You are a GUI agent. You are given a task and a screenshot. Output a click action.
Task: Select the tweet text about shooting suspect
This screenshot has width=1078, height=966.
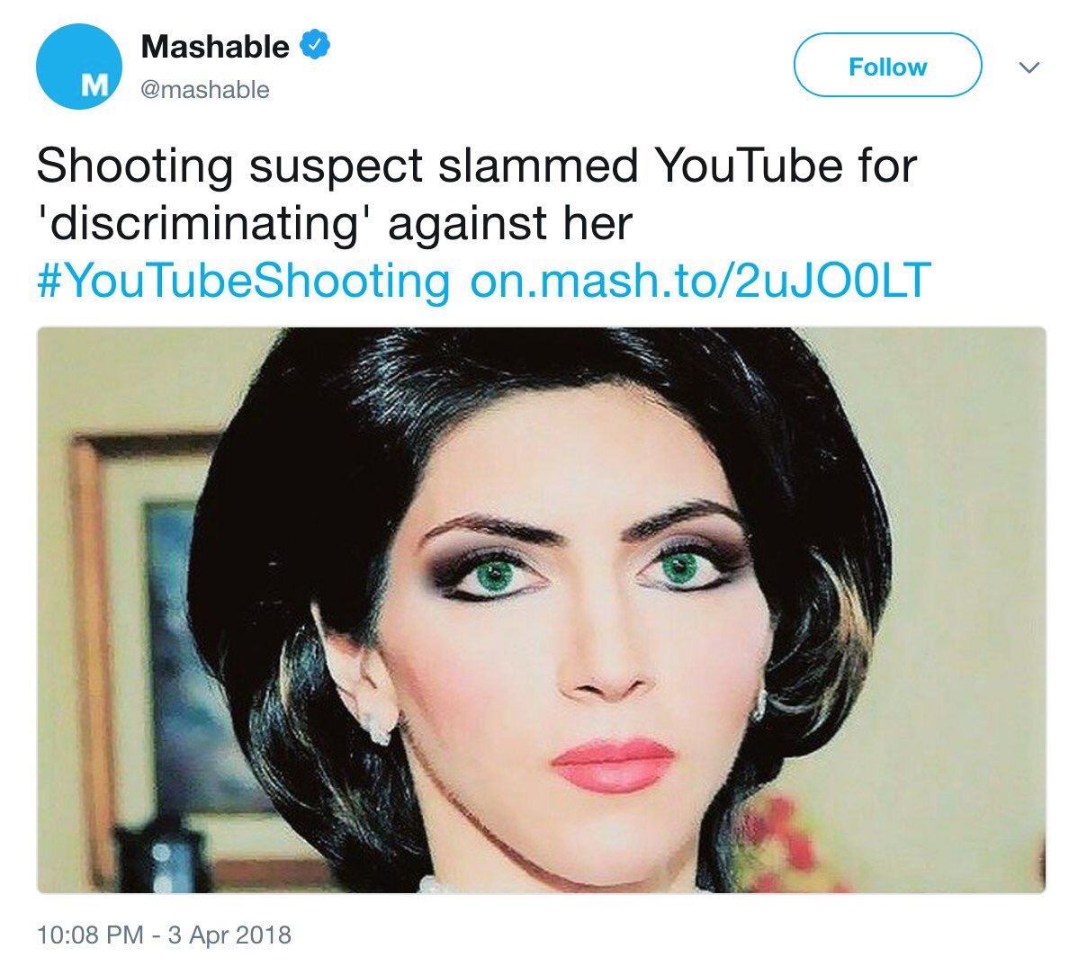(476, 194)
